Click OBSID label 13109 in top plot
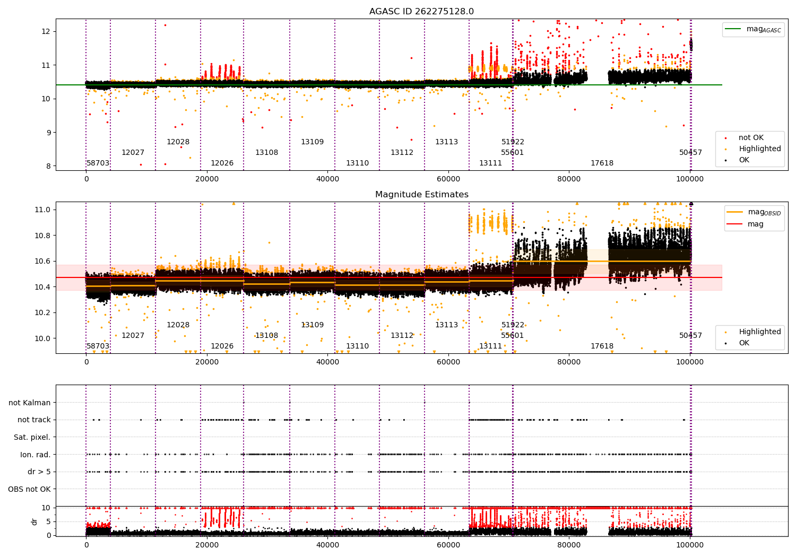796x557 pixels. [312, 142]
